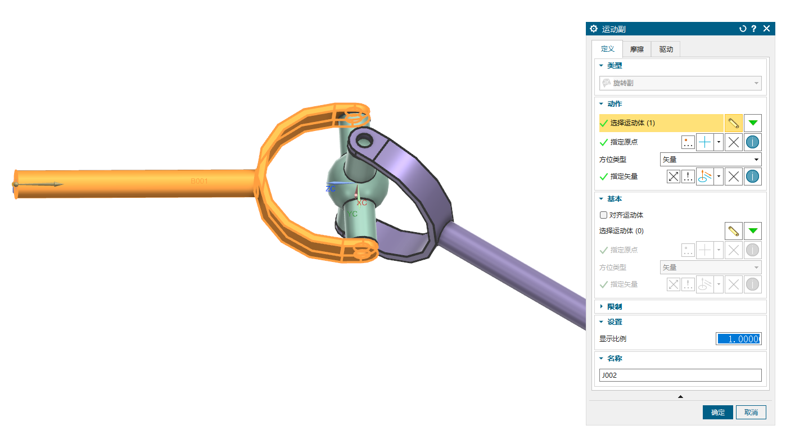Click the green triangle under 动作 section
This screenshot has height=430, width=786.
(x=753, y=123)
